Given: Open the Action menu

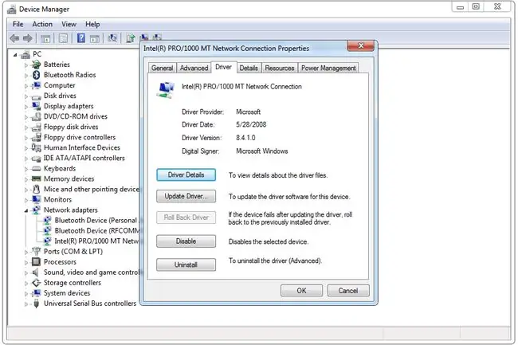Looking at the screenshot, I should 42,24.
